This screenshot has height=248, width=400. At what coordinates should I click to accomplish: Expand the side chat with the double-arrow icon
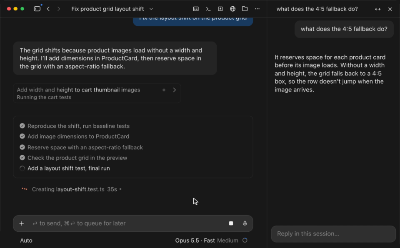(x=378, y=9)
